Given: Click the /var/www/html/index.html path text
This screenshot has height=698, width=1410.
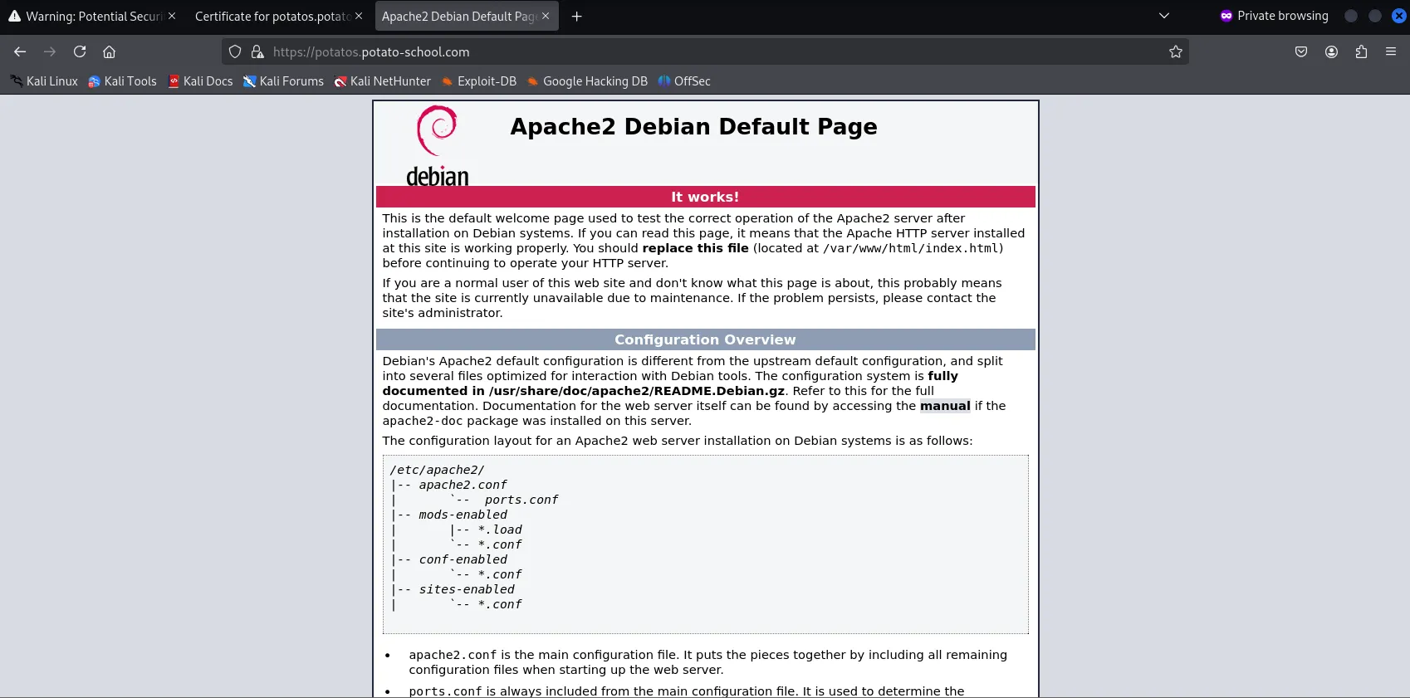Looking at the screenshot, I should click(910, 248).
